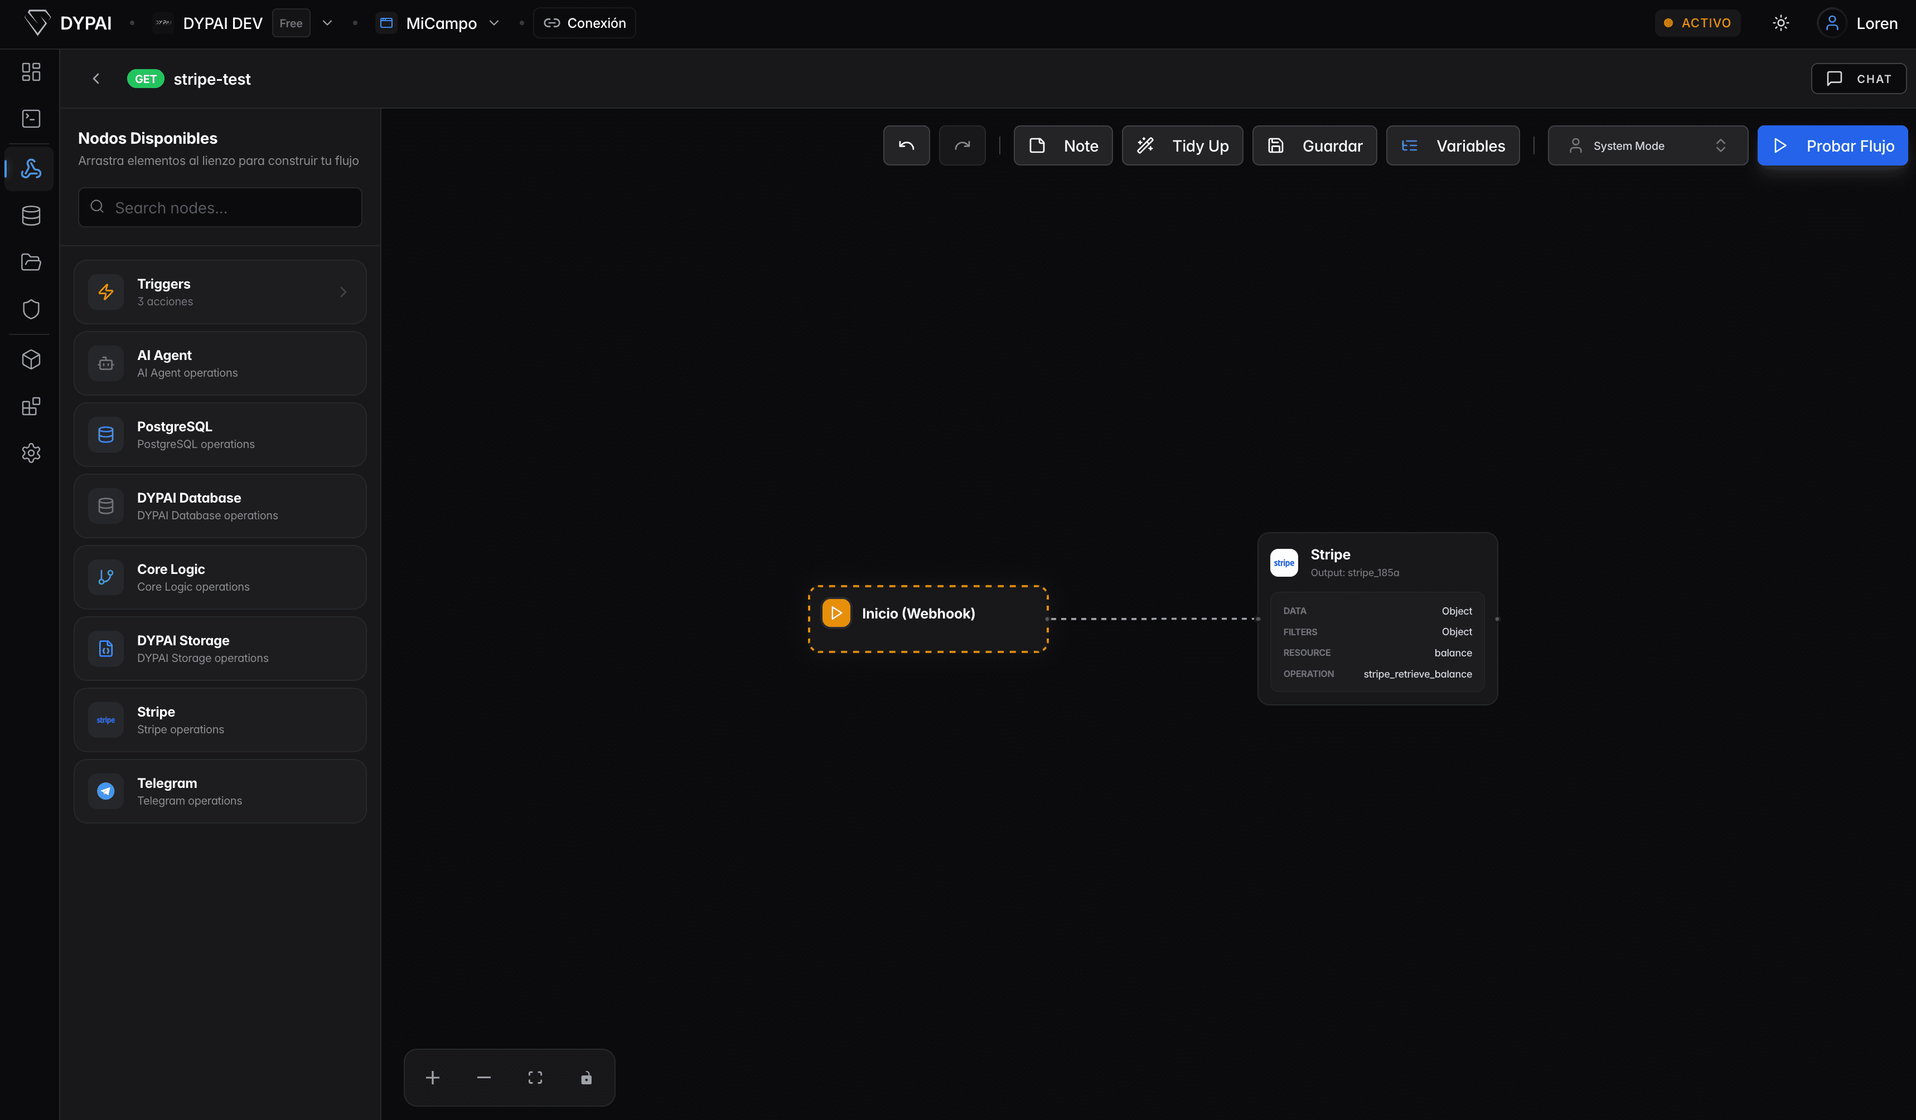Expand the Triggers node category
This screenshot has width=1916, height=1120.
(220, 292)
